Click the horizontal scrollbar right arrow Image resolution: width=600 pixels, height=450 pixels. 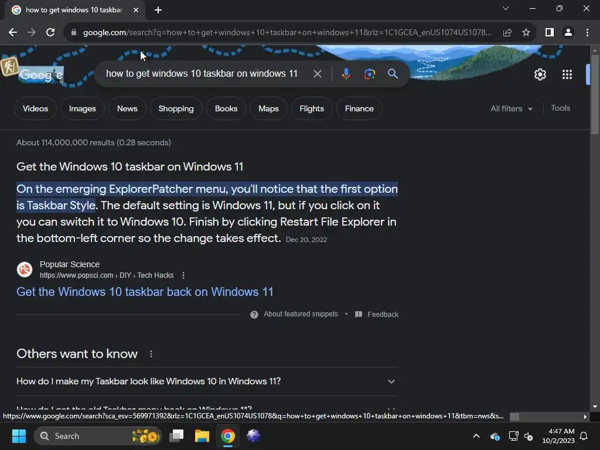(585, 417)
